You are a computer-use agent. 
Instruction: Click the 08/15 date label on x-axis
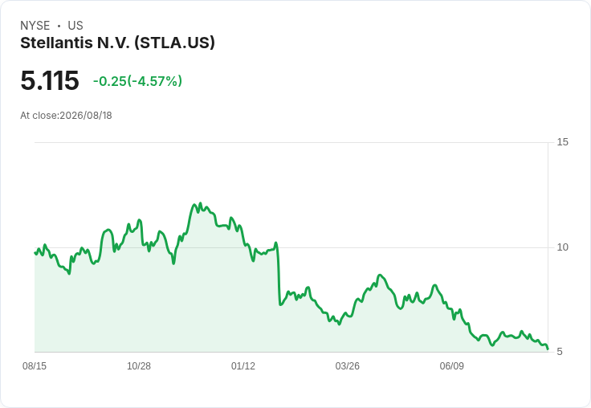[35, 365]
